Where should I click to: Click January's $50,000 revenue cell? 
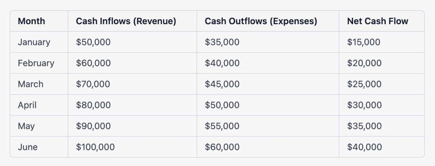93,42
